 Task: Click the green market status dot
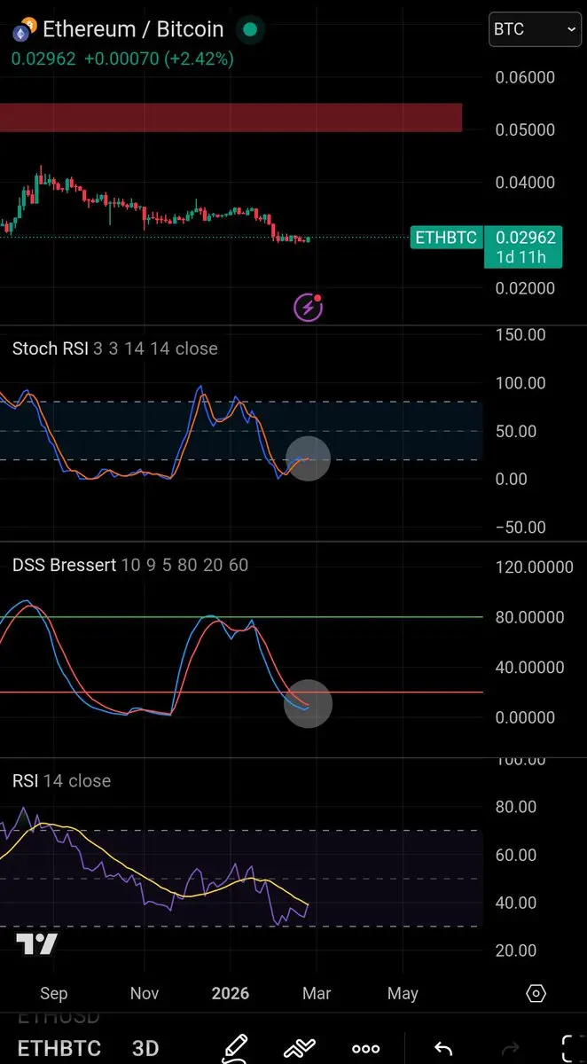[250, 29]
